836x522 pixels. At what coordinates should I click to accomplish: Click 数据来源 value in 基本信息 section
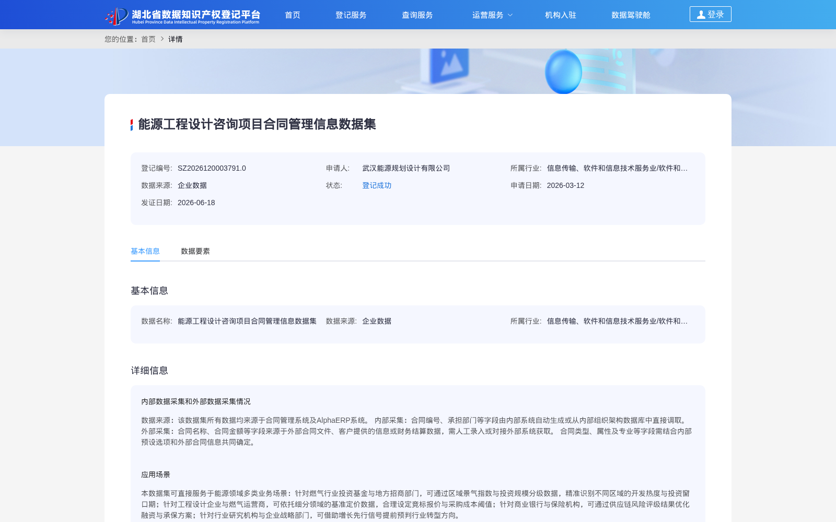(377, 321)
